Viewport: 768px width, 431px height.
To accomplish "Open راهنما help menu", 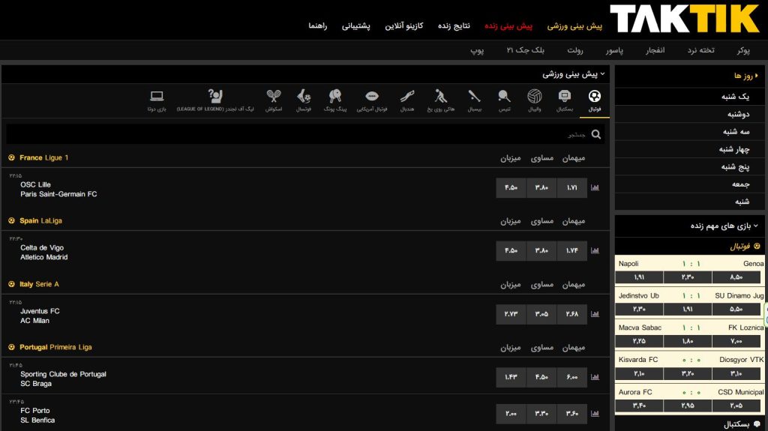I will (317, 26).
